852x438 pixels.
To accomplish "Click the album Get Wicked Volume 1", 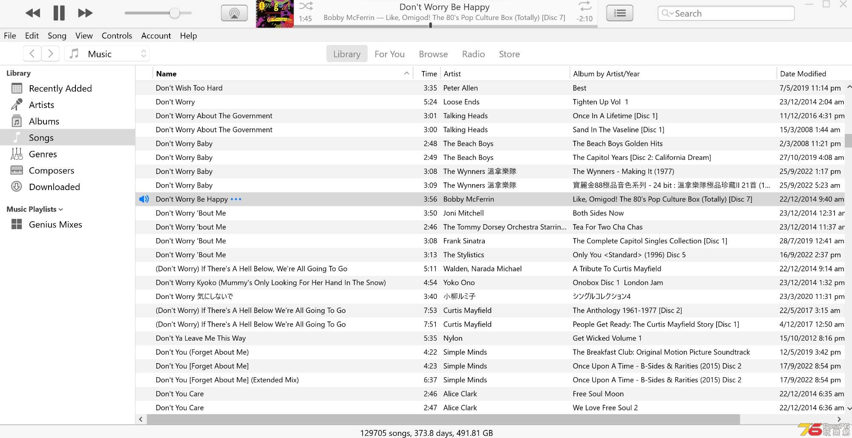I will click(607, 338).
